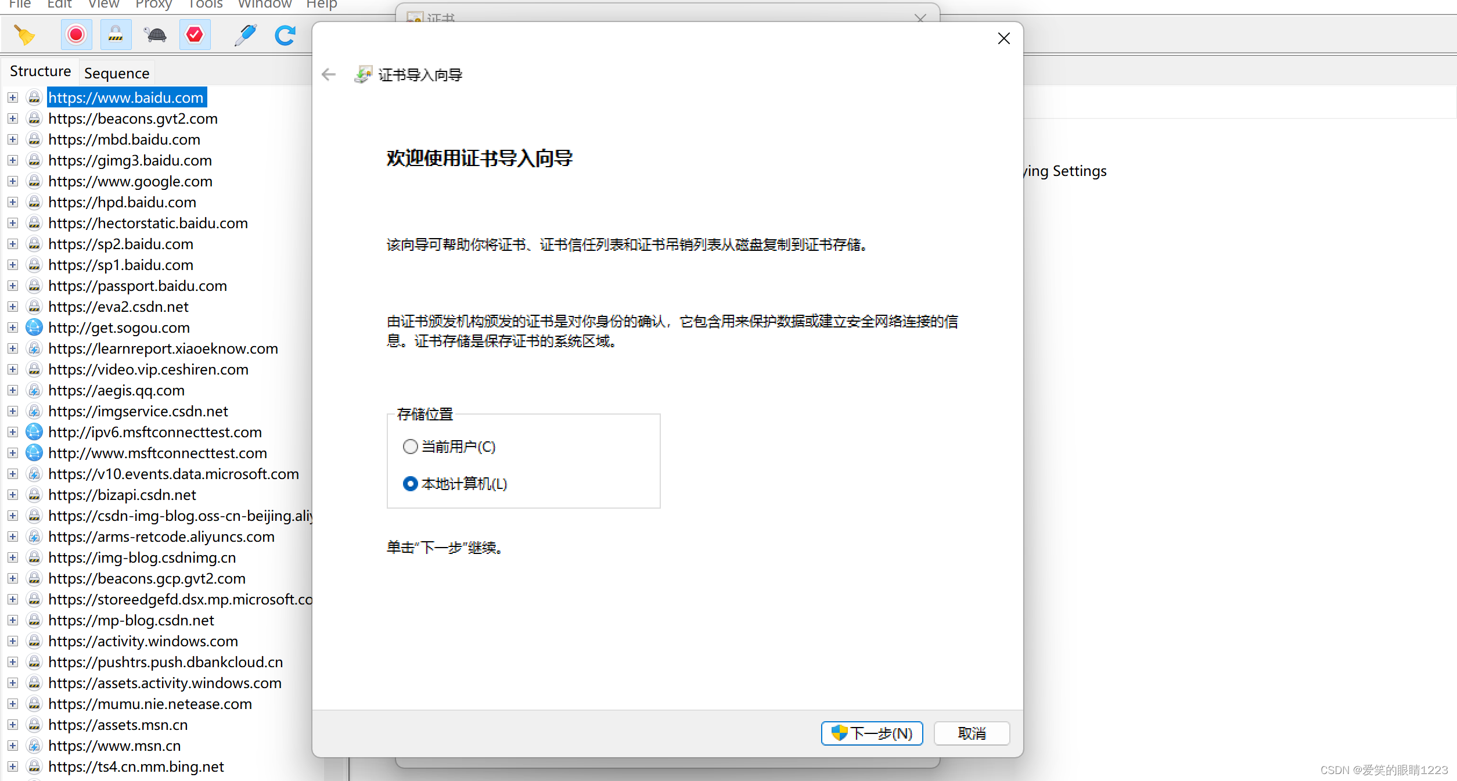This screenshot has height=781, width=1457.
Task: Click the wizard back arrow
Action: pyautogui.click(x=329, y=74)
